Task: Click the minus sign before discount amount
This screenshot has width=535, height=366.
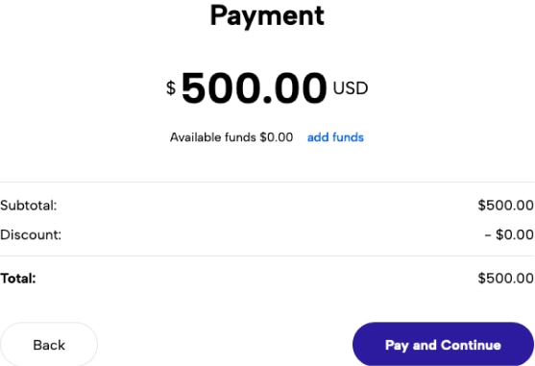Action: point(488,235)
